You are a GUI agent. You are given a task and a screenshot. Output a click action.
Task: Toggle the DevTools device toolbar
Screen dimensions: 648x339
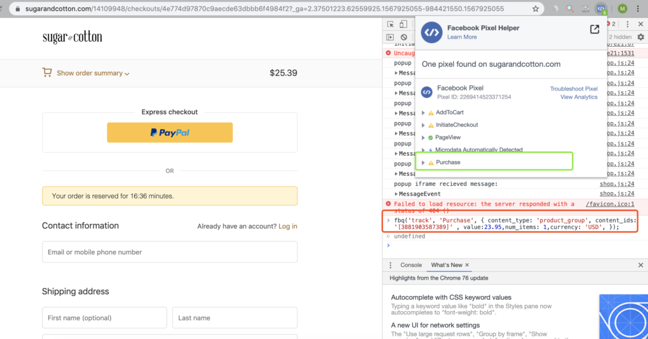(403, 25)
